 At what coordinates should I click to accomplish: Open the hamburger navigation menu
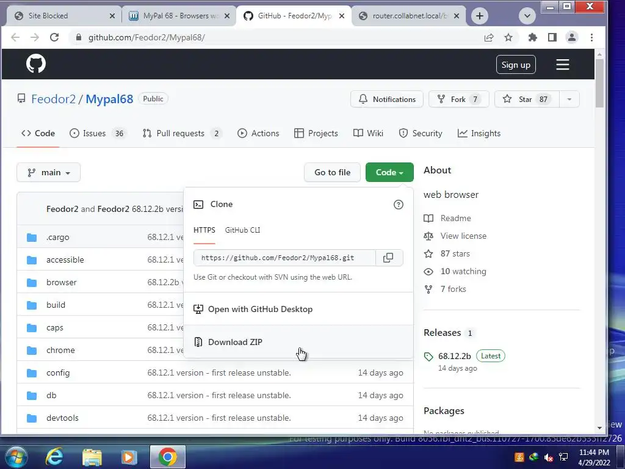562,64
